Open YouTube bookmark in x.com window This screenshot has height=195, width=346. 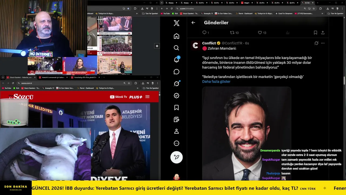tap(165, 13)
